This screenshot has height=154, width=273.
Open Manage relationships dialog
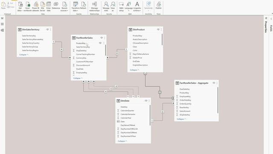(94, 7)
